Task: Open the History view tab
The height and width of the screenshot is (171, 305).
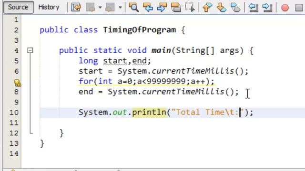Action: pyautogui.click(x=49, y=8)
